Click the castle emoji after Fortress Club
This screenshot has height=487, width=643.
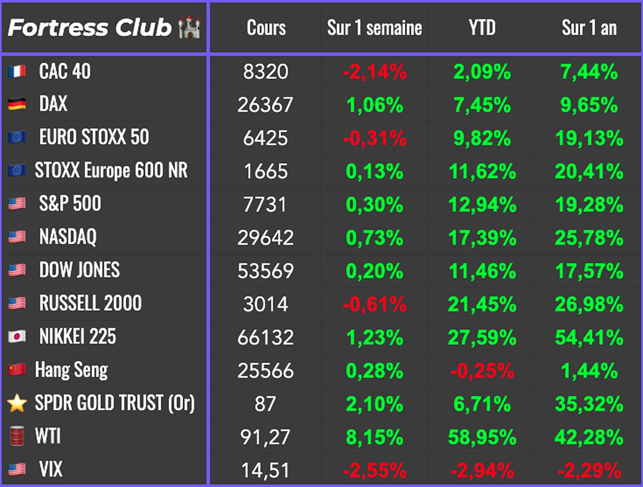click(x=189, y=27)
